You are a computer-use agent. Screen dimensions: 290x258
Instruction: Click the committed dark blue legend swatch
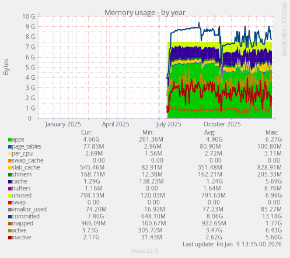tap(10, 217)
